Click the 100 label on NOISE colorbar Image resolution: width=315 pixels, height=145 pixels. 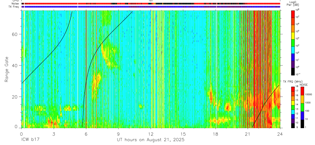(308, 111)
